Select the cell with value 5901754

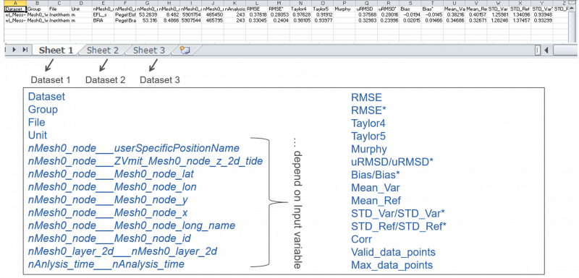191,14
